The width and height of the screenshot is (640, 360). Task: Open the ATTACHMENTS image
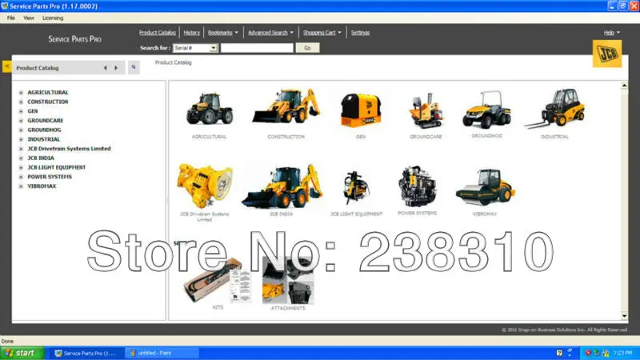288,281
